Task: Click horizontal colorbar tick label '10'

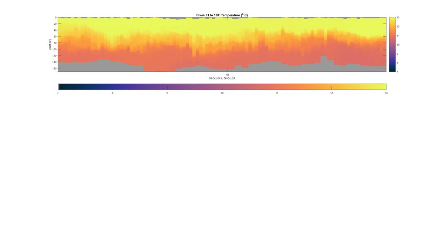Action: pyautogui.click(x=222, y=93)
